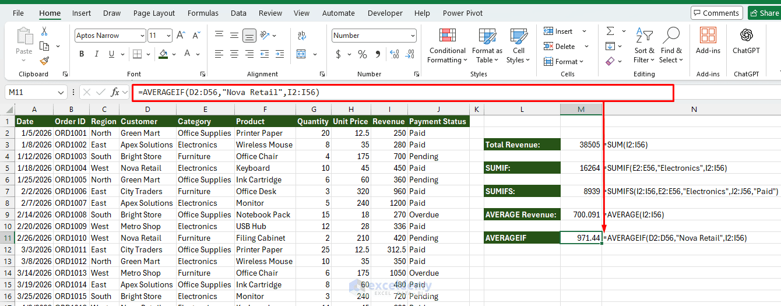Viewport: 781px width, 306px height.
Task: Switch to the Page Layout tab
Action: [154, 13]
